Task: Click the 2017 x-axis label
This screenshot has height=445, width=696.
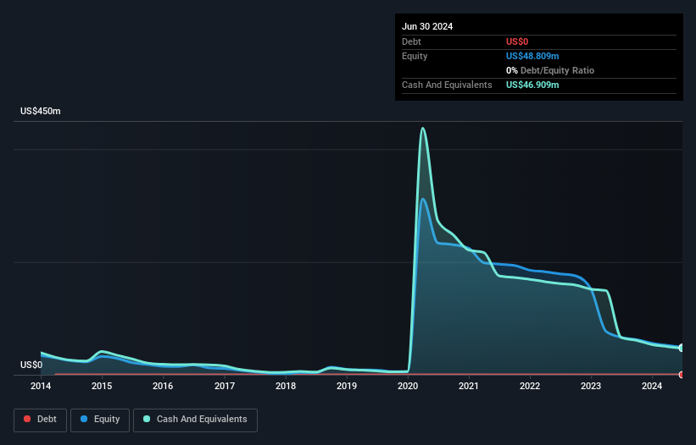Action: 225,386
